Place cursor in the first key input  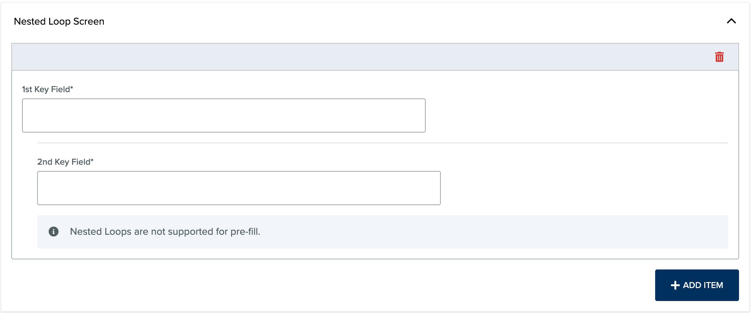(x=224, y=115)
